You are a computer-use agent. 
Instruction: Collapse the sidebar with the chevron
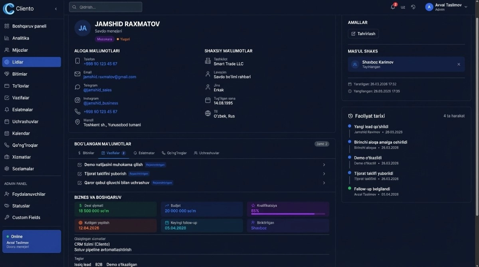click(55, 8)
